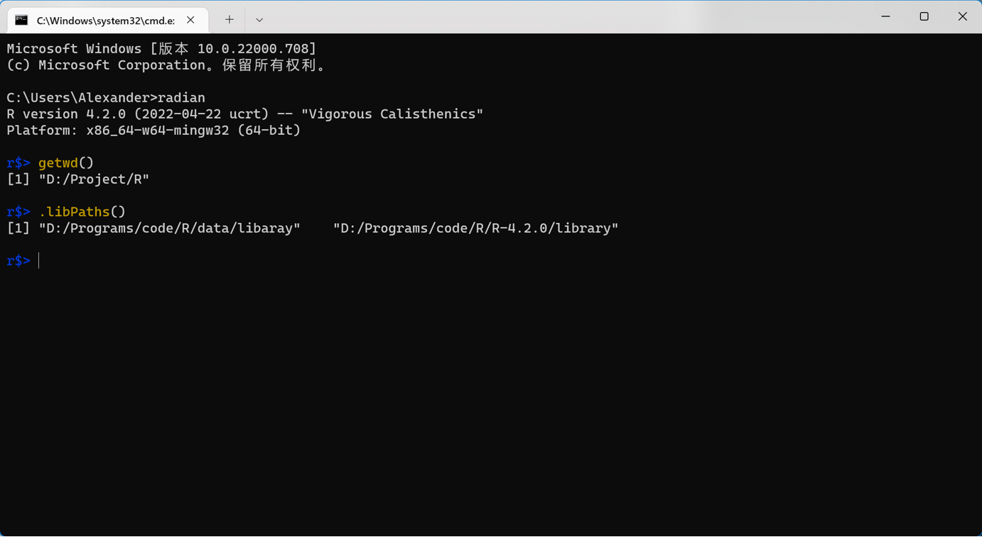Click the active r$> prompt at the bottom
The height and width of the screenshot is (537, 982).
[x=17, y=260]
